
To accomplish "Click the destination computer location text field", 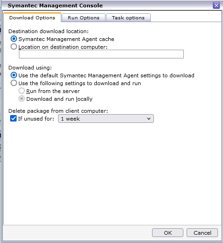I will pos(101,54).
